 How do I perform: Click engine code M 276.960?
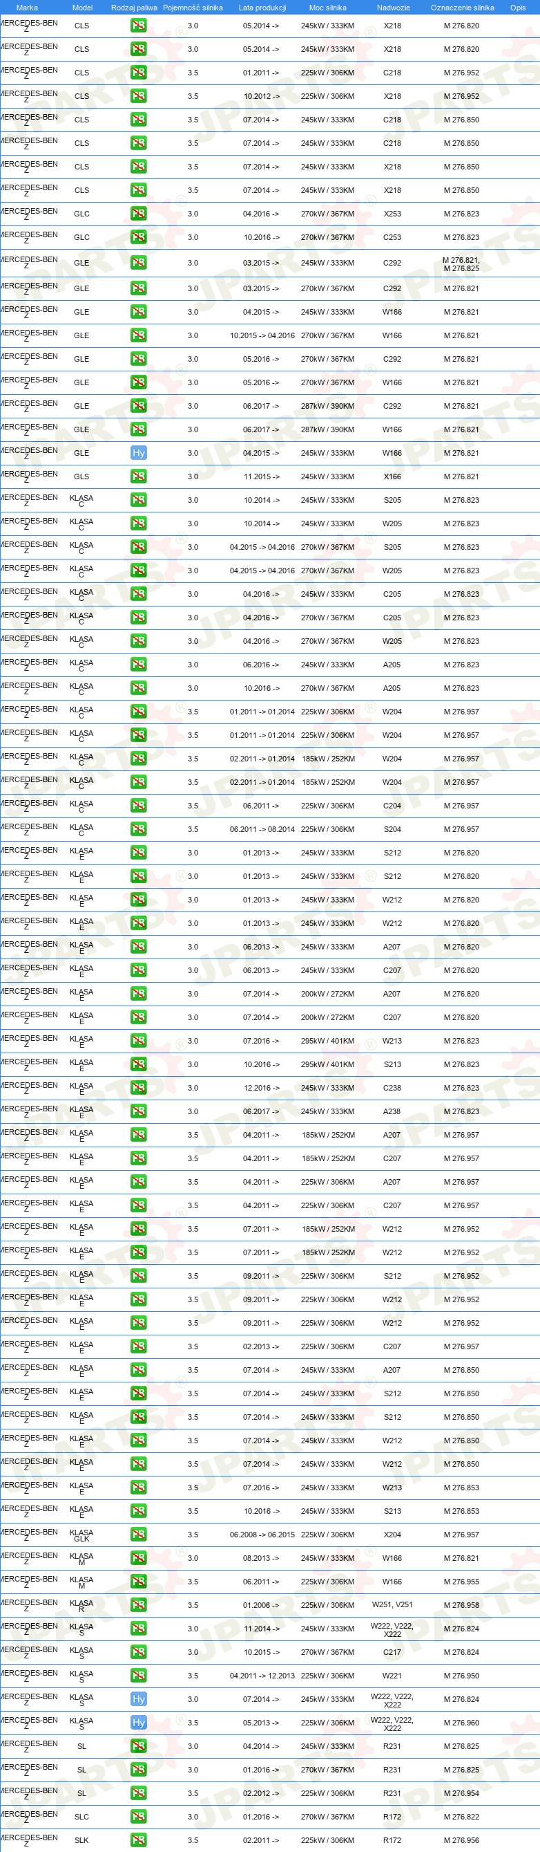(461, 1723)
